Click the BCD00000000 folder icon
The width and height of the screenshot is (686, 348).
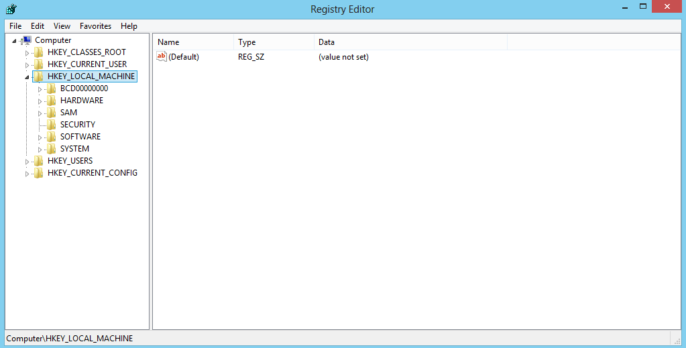tap(51, 89)
